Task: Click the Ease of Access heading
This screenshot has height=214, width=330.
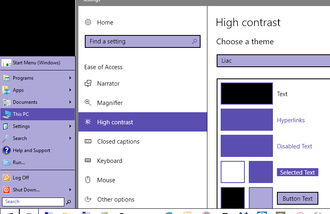Action: pos(103,67)
